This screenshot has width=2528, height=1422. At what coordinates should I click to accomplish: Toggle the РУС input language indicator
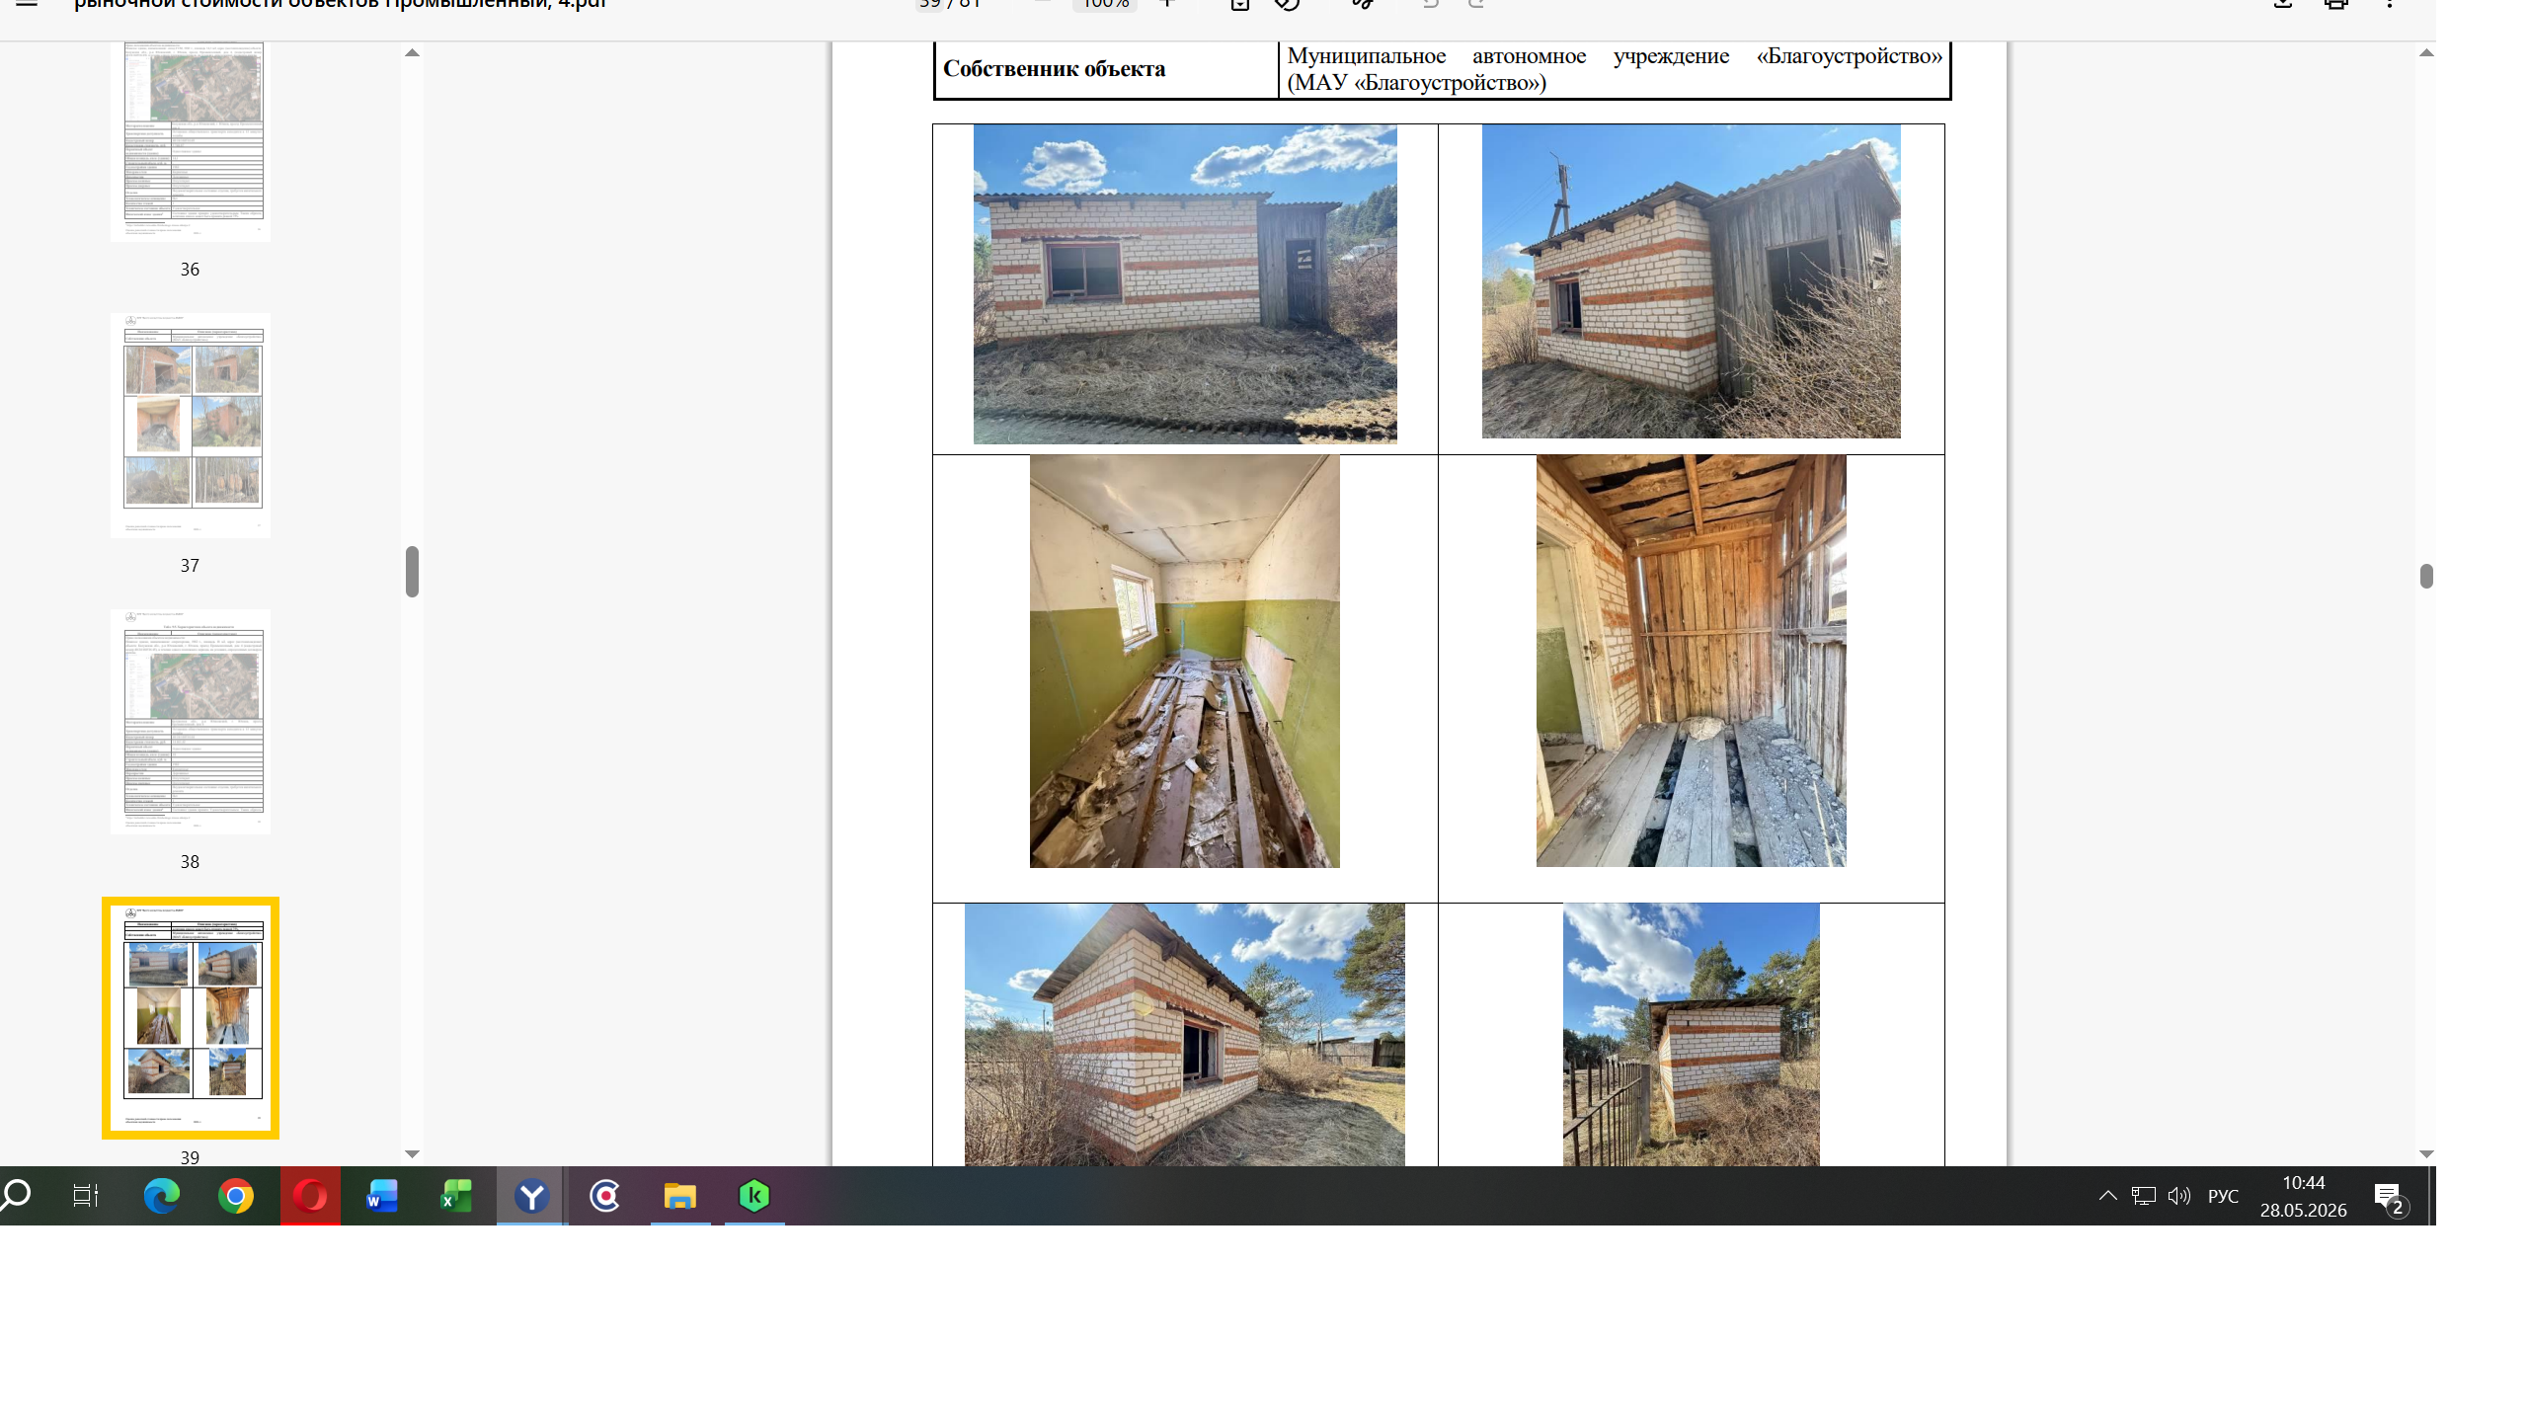tap(2223, 1196)
